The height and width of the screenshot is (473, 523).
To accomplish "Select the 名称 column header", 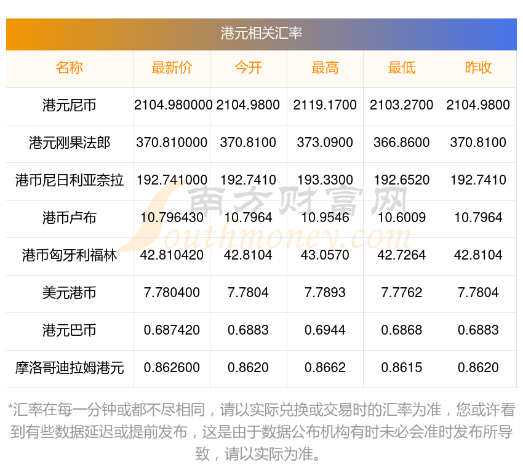I will click(x=70, y=68).
